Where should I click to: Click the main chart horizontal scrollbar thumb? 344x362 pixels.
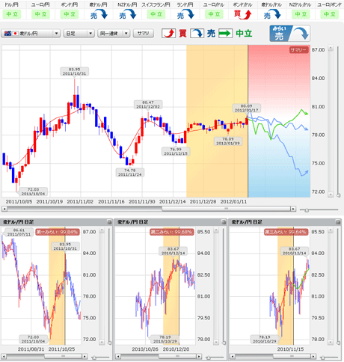[226, 209]
